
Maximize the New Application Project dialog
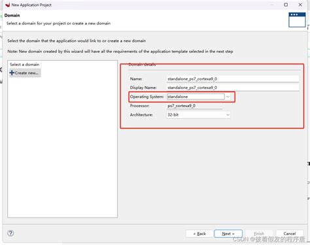286,5
